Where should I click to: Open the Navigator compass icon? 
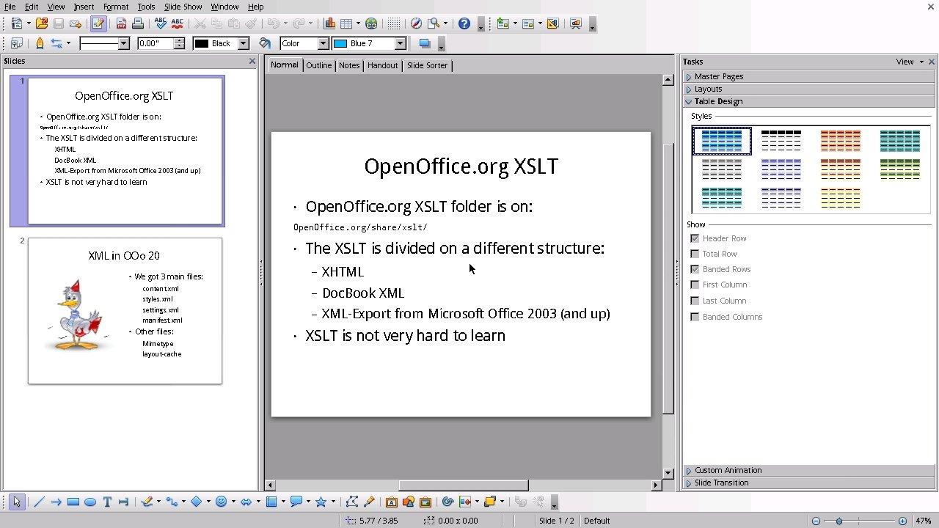[x=416, y=23]
